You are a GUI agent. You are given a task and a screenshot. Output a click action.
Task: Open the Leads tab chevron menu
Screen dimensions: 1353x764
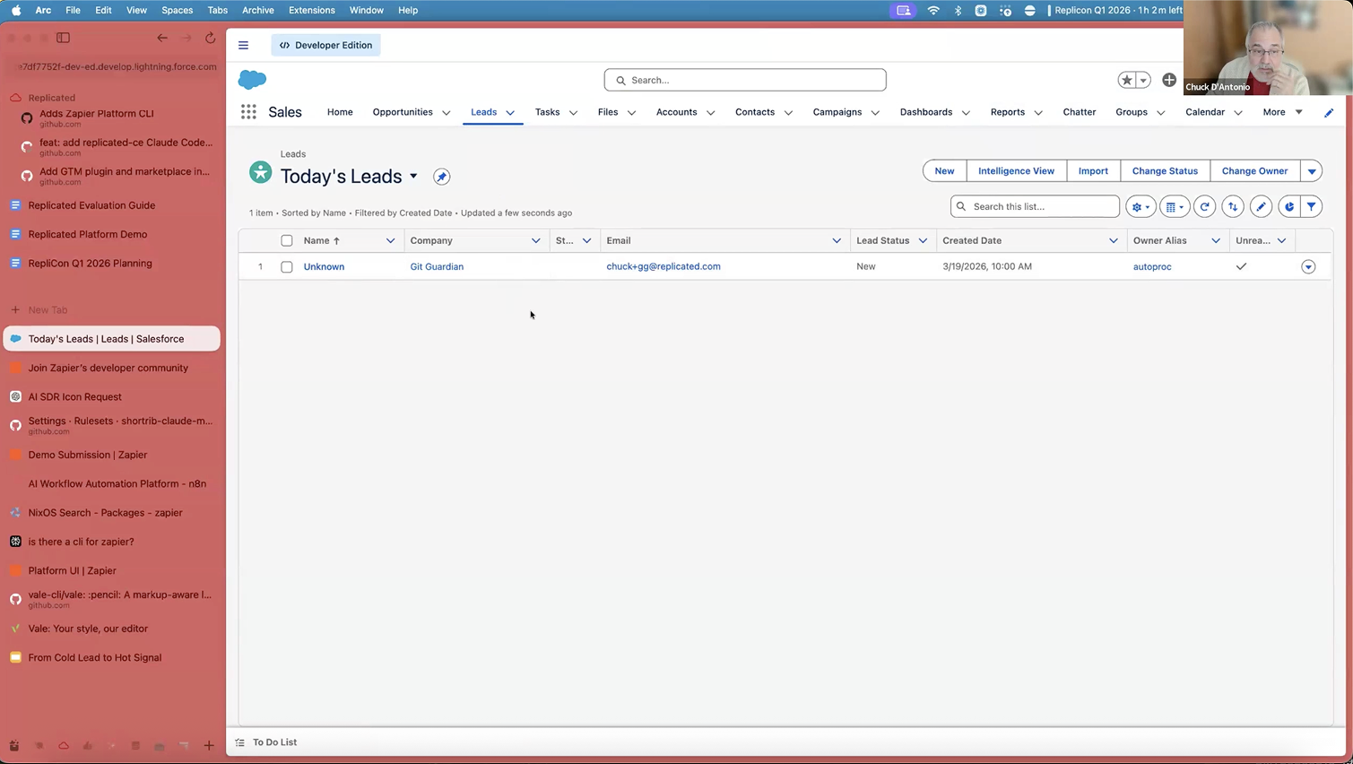pos(510,113)
